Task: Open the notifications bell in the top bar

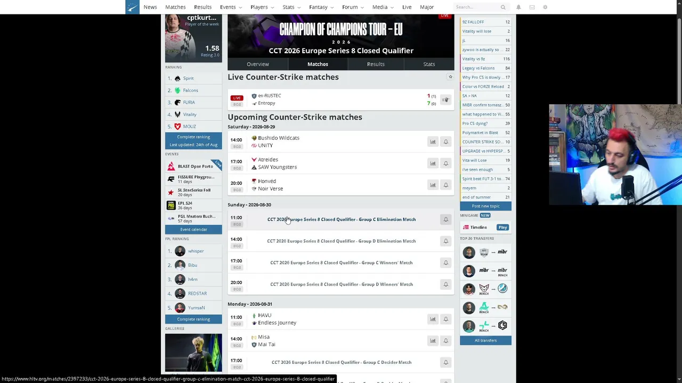Action: click(x=518, y=7)
